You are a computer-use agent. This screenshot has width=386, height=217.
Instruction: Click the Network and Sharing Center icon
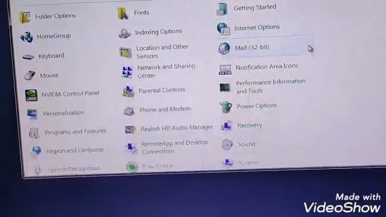pyautogui.click(x=127, y=72)
